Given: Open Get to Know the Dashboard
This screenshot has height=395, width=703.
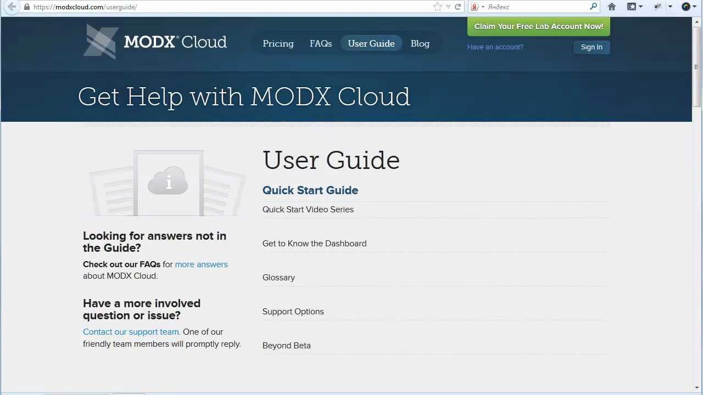Looking at the screenshot, I should [x=314, y=244].
